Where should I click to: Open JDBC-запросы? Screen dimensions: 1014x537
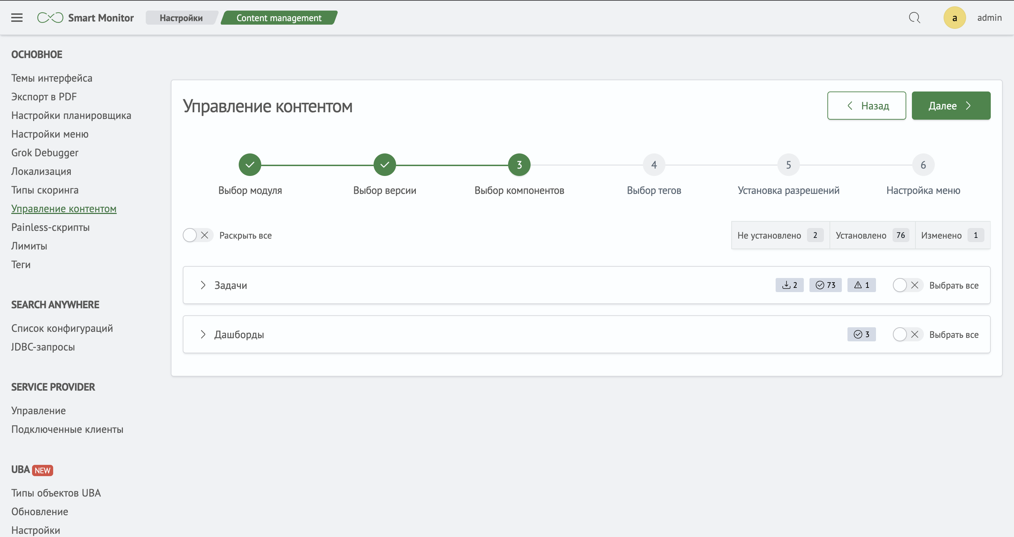pyautogui.click(x=43, y=347)
